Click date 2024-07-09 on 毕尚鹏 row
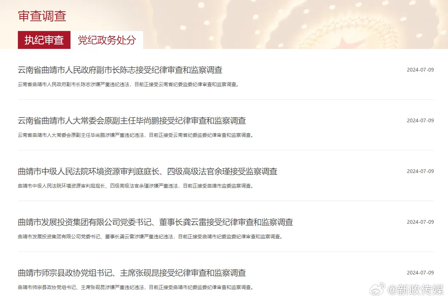The width and height of the screenshot is (448, 300). 420,121
